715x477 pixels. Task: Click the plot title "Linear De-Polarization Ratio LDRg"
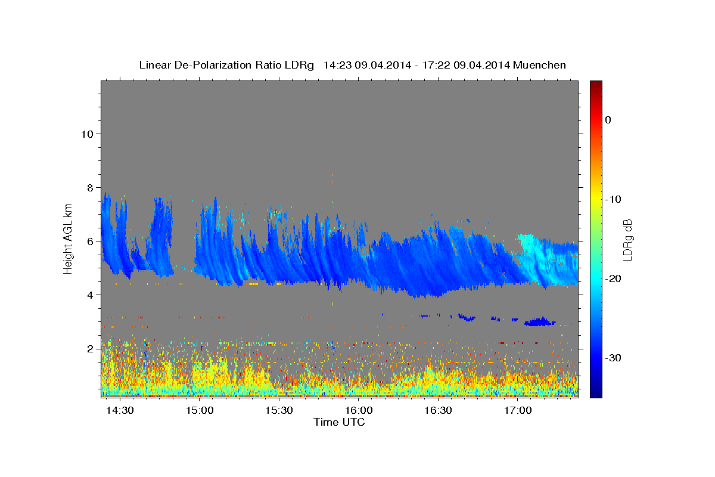click(226, 65)
